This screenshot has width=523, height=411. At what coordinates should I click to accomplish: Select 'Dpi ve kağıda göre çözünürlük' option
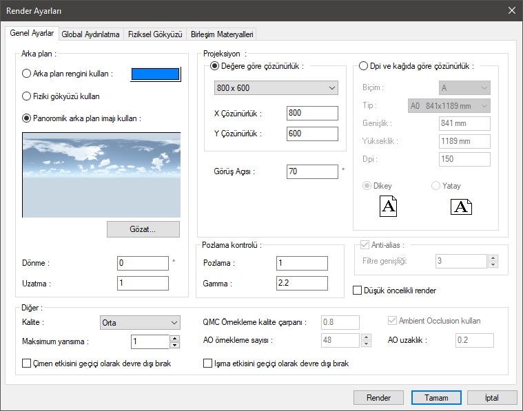pos(365,66)
